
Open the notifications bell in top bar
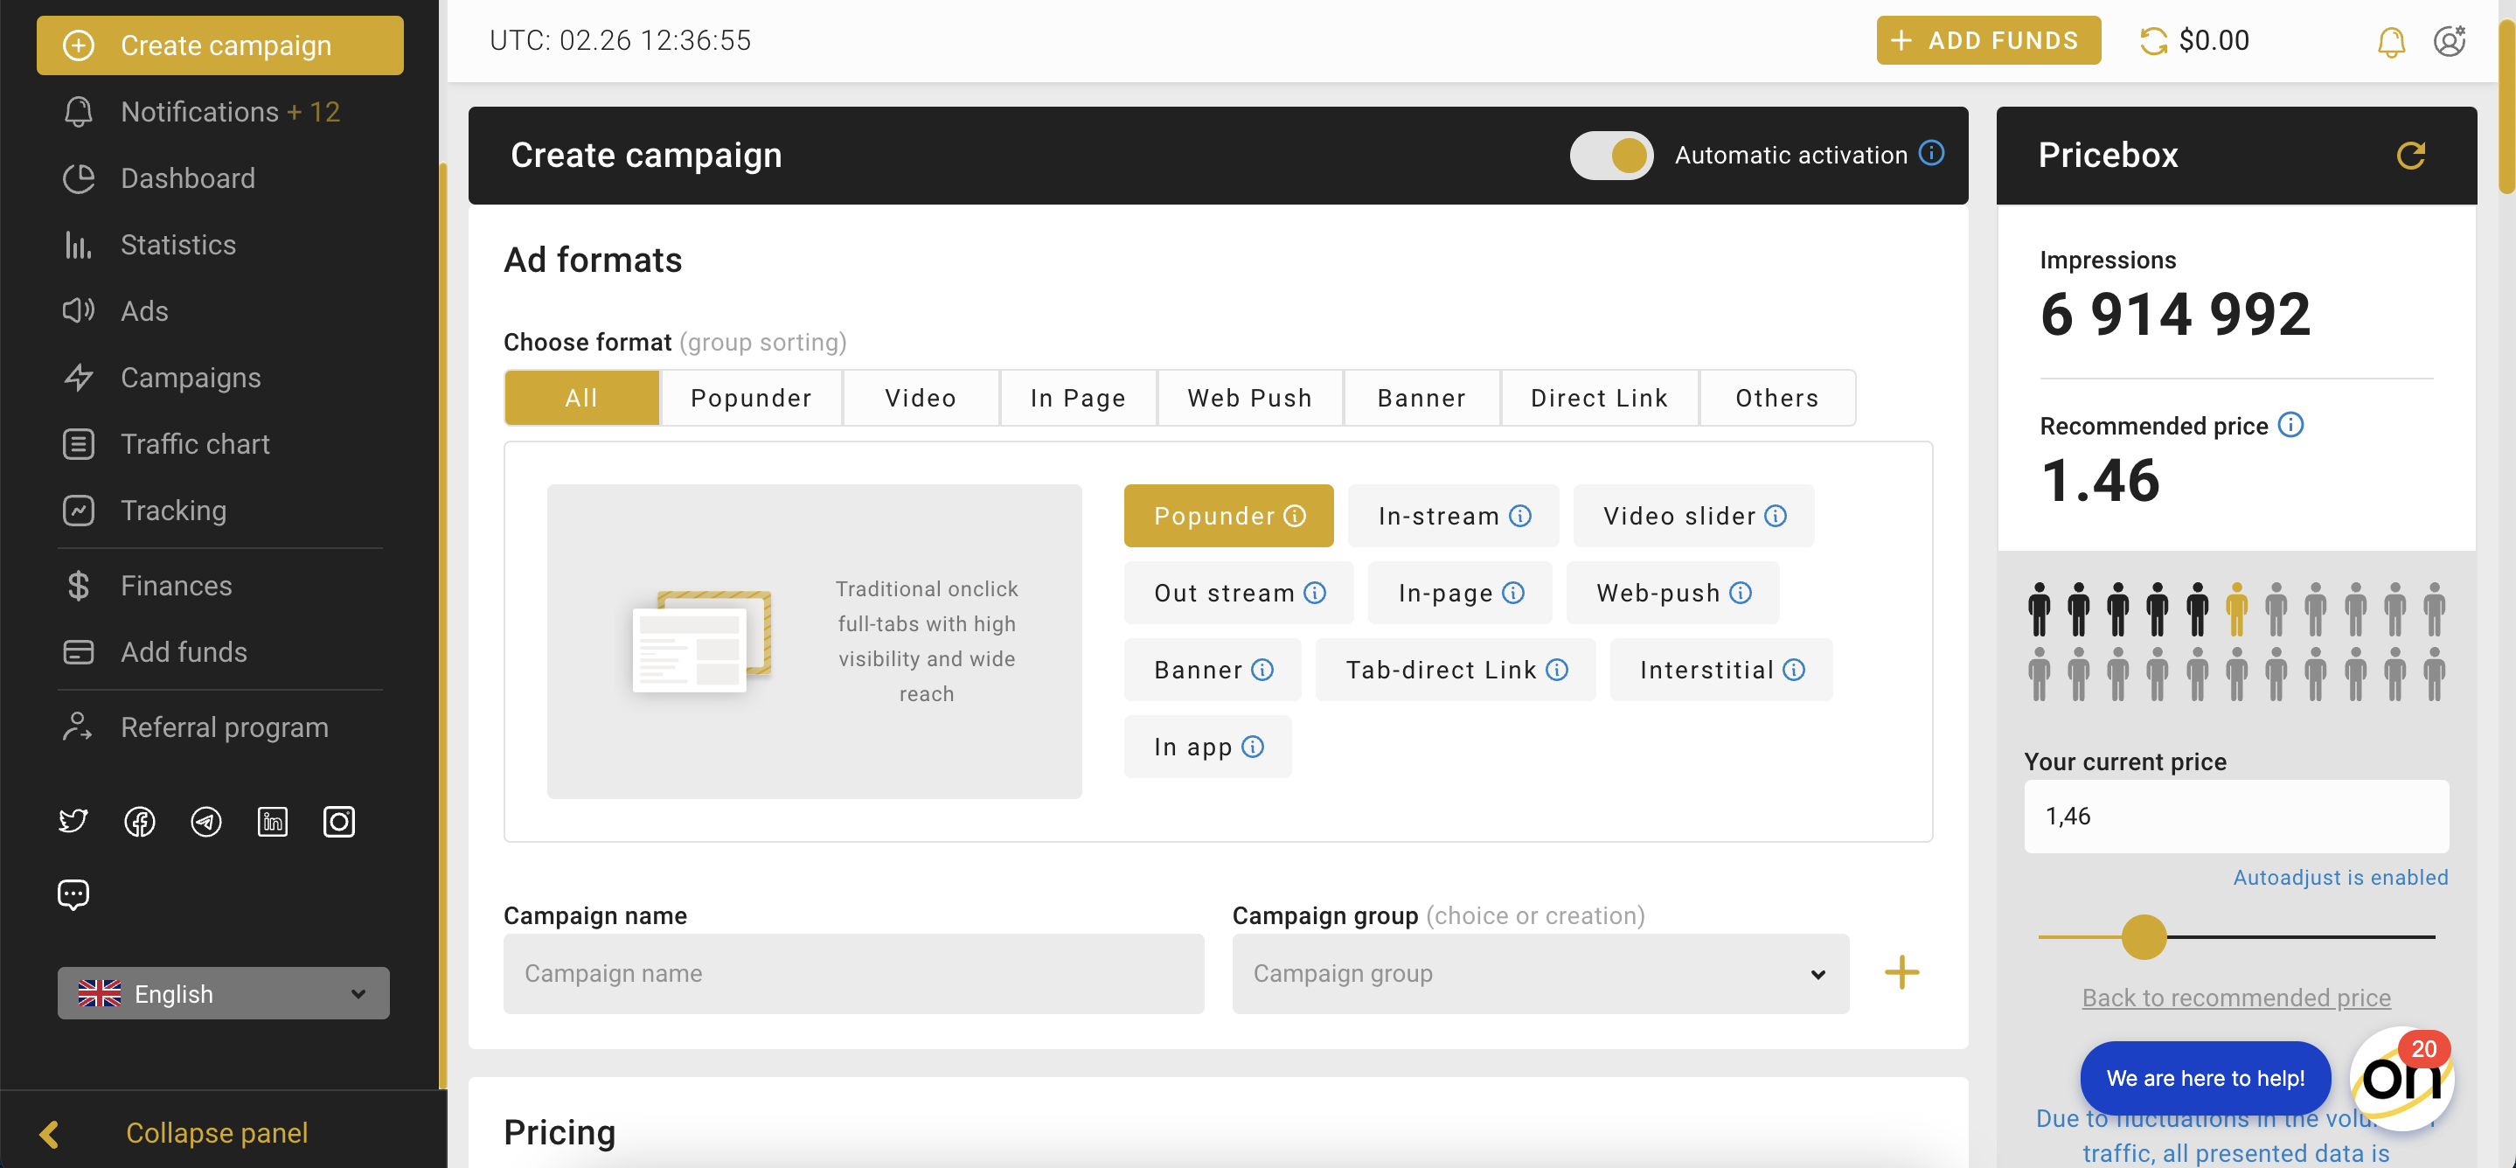[2390, 41]
